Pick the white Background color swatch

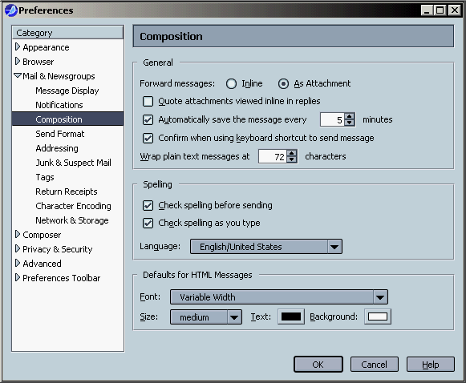click(x=378, y=316)
